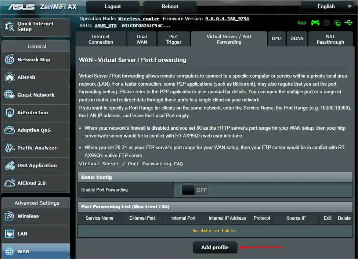The width and height of the screenshot is (358, 259).
Task: Click the Protocol column header
Action: tap(262, 218)
